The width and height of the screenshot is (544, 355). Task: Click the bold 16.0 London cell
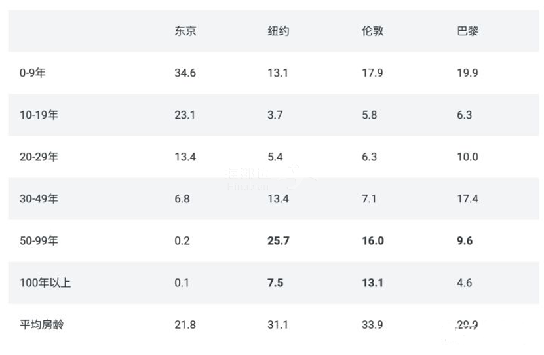[373, 241]
